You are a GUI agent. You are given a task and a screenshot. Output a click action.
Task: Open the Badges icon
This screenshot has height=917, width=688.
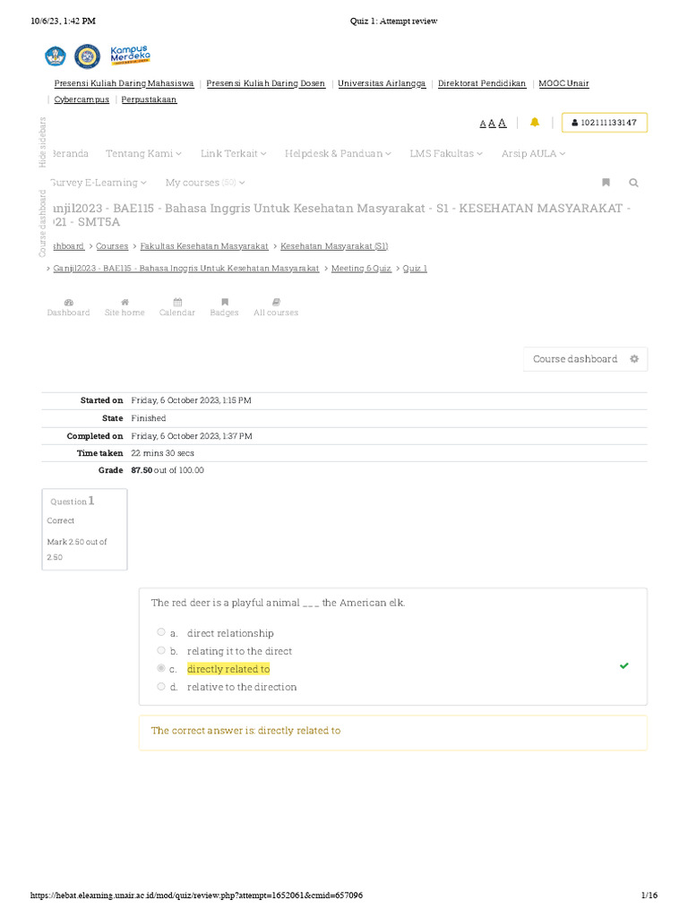pyautogui.click(x=225, y=303)
